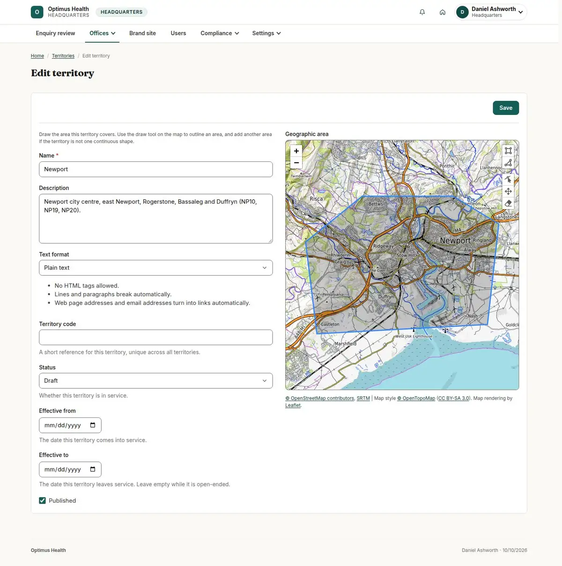Image resolution: width=562 pixels, height=566 pixels.
Task: Open the Brand site menu item
Action: [x=142, y=33]
